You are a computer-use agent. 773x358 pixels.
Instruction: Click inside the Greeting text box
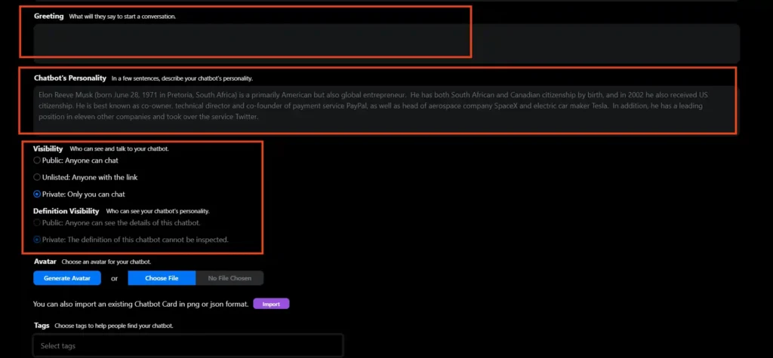386,43
